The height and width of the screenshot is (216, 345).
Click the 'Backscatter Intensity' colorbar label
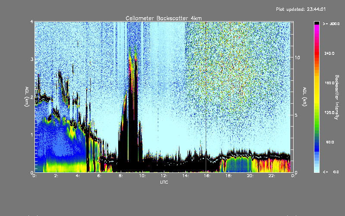click(337, 97)
